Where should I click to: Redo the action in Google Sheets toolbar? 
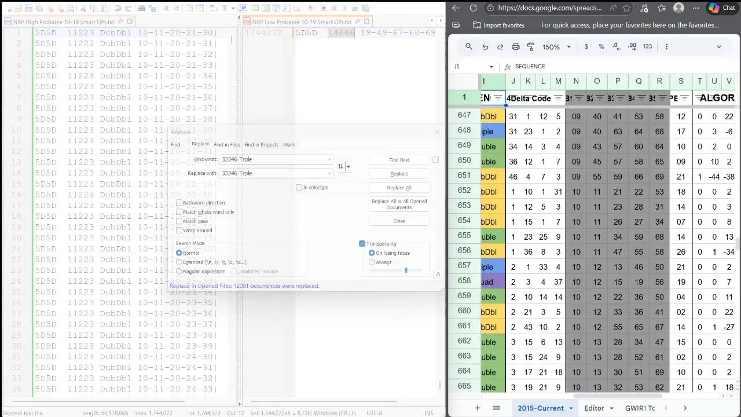pyautogui.click(x=500, y=47)
